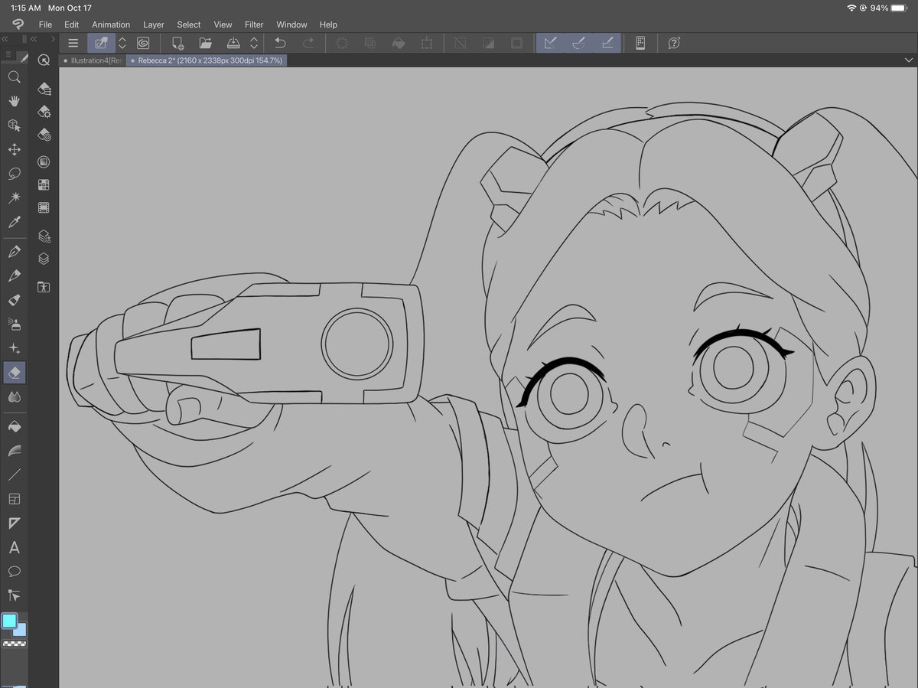This screenshot has width=918, height=688.
Task: Open the Material folder palette
Action: (44, 287)
